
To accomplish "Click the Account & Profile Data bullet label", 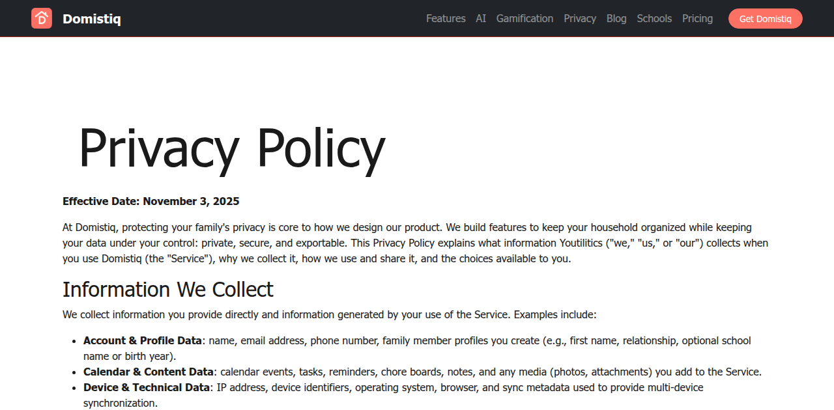I will click(143, 340).
